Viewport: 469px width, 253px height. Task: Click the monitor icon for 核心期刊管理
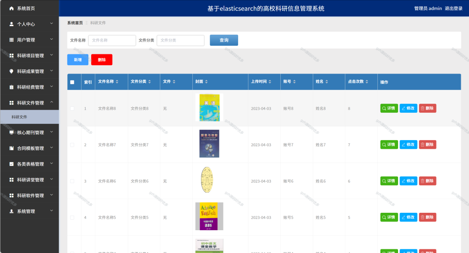(x=11, y=132)
